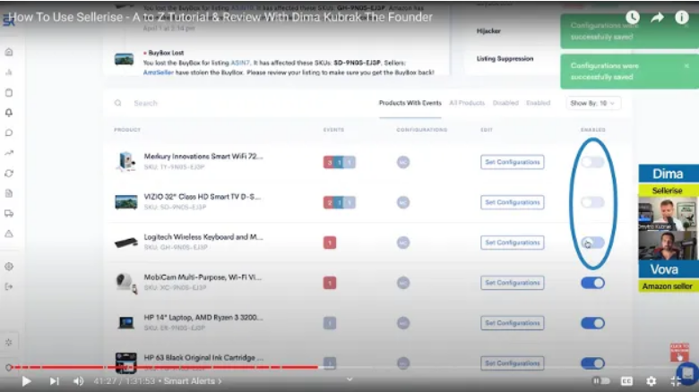
Task: Click red event badge in MobiCam row
Action: [x=330, y=283]
